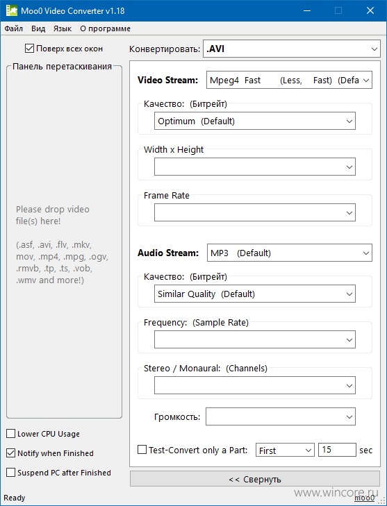Click the Панель перетаскивания group title

(62, 67)
